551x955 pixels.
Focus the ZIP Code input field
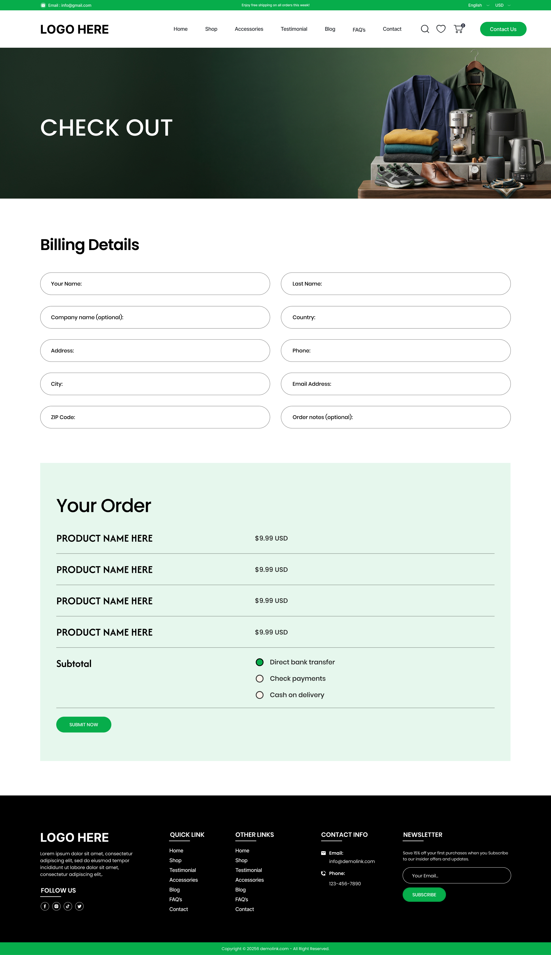[x=155, y=417]
